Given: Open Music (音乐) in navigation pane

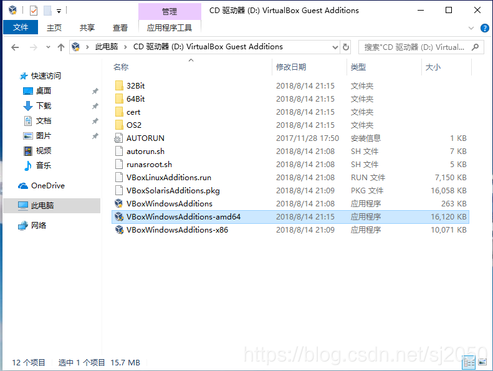Looking at the screenshot, I should [x=44, y=165].
